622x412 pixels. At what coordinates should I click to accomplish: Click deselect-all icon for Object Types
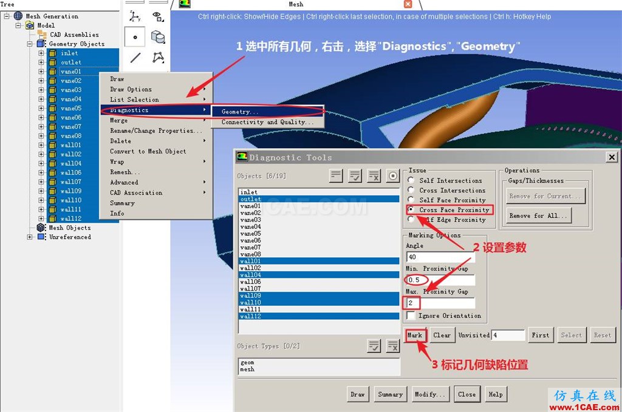click(x=393, y=346)
